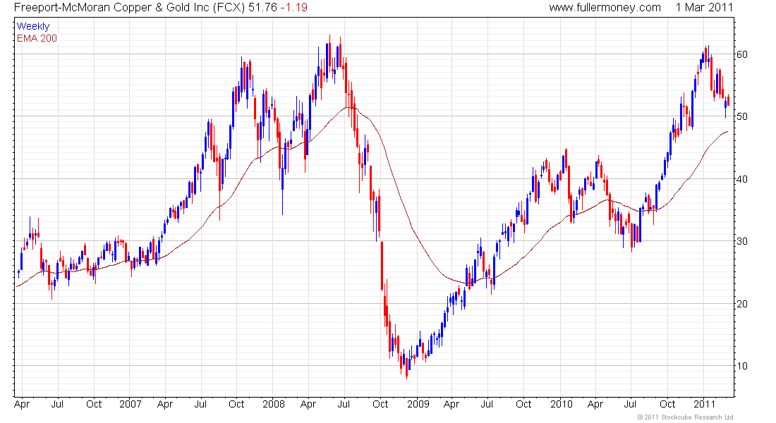Click the 60 price axis label
Image resolution: width=776 pixels, height=423 pixels.
(742, 54)
